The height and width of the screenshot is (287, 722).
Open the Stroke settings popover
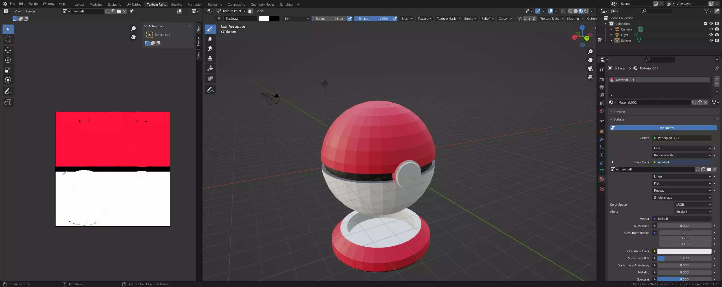(x=470, y=19)
